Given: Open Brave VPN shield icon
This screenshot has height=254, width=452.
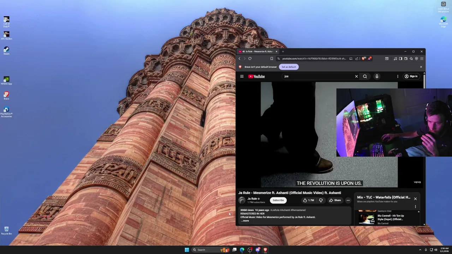Looking at the screenshot, I should coord(416,59).
